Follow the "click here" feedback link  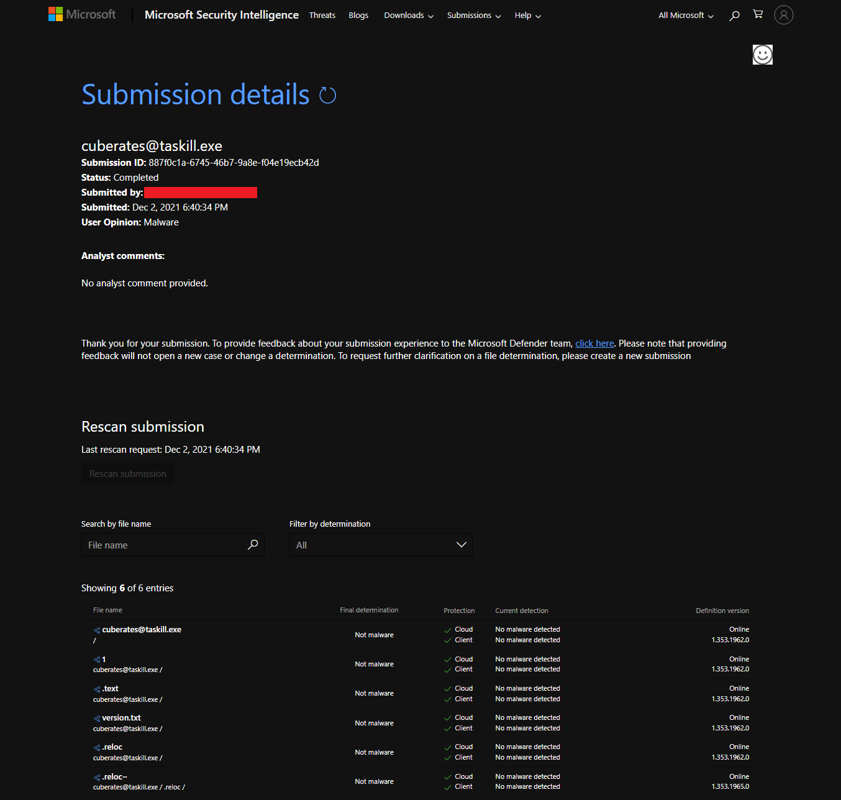(x=594, y=343)
